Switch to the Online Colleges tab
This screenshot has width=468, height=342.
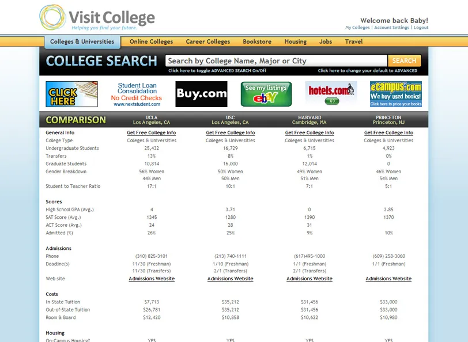pyautogui.click(x=152, y=42)
